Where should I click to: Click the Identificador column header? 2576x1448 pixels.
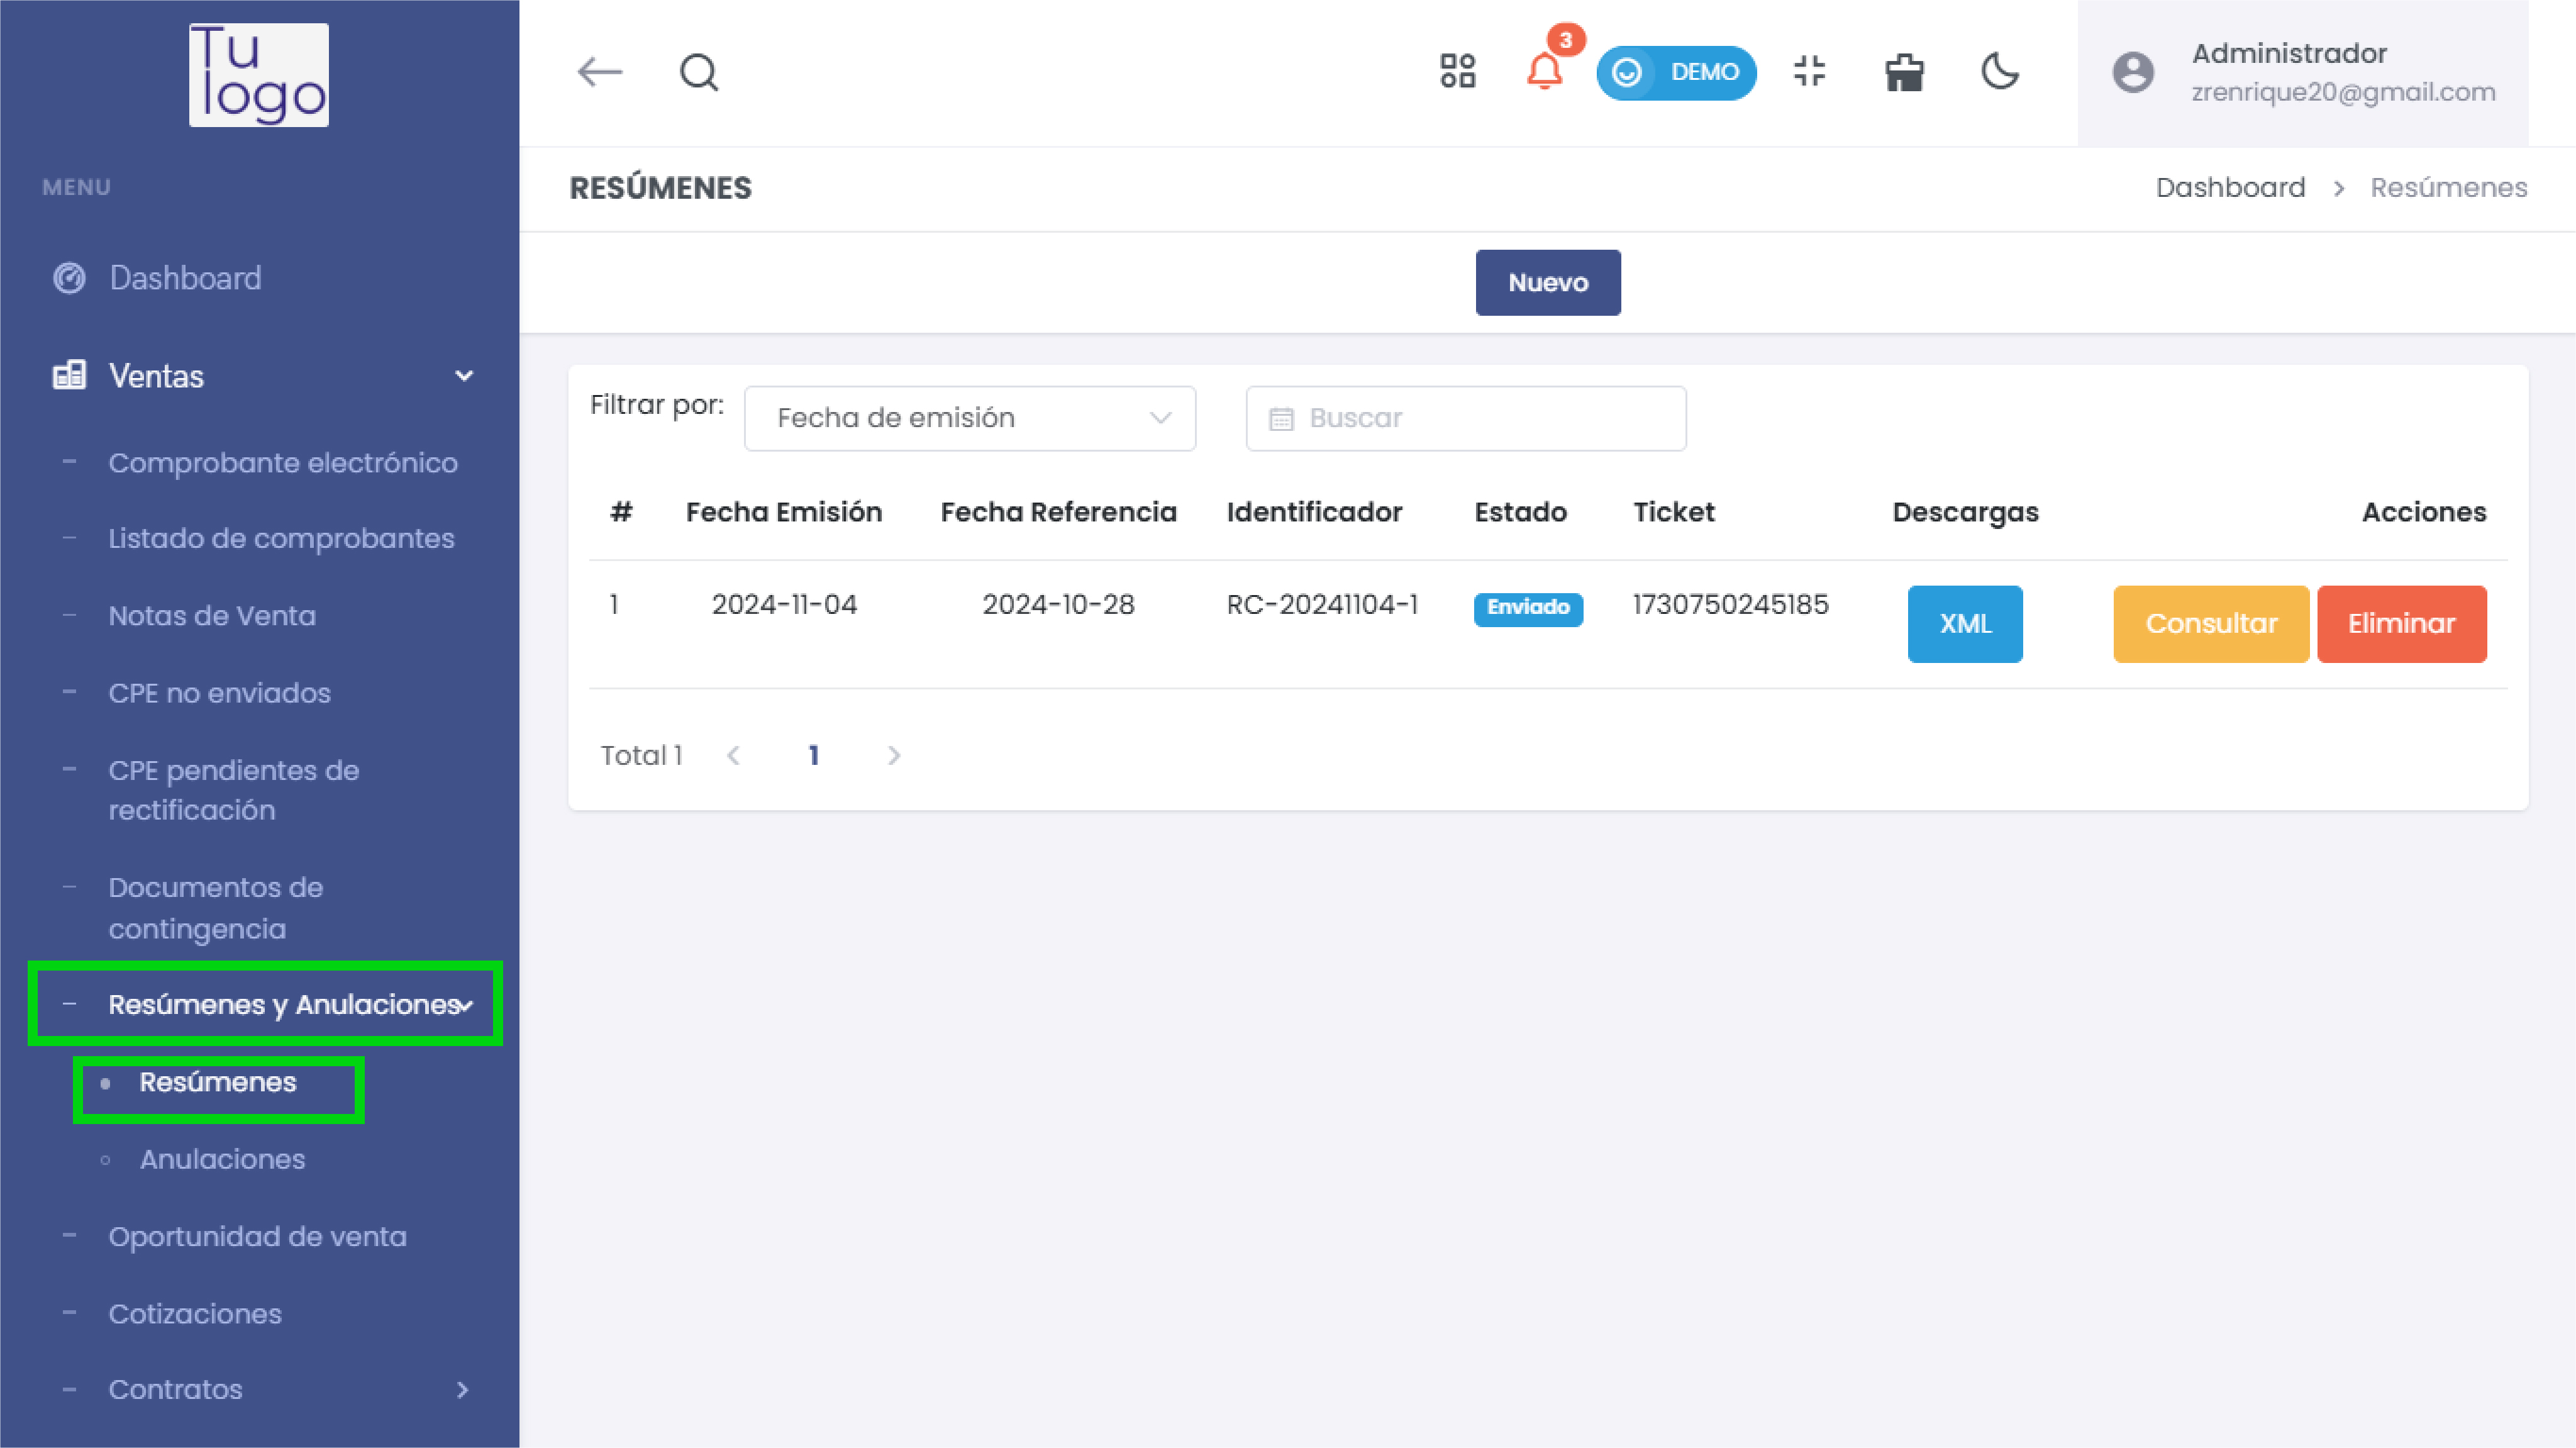1314,512
